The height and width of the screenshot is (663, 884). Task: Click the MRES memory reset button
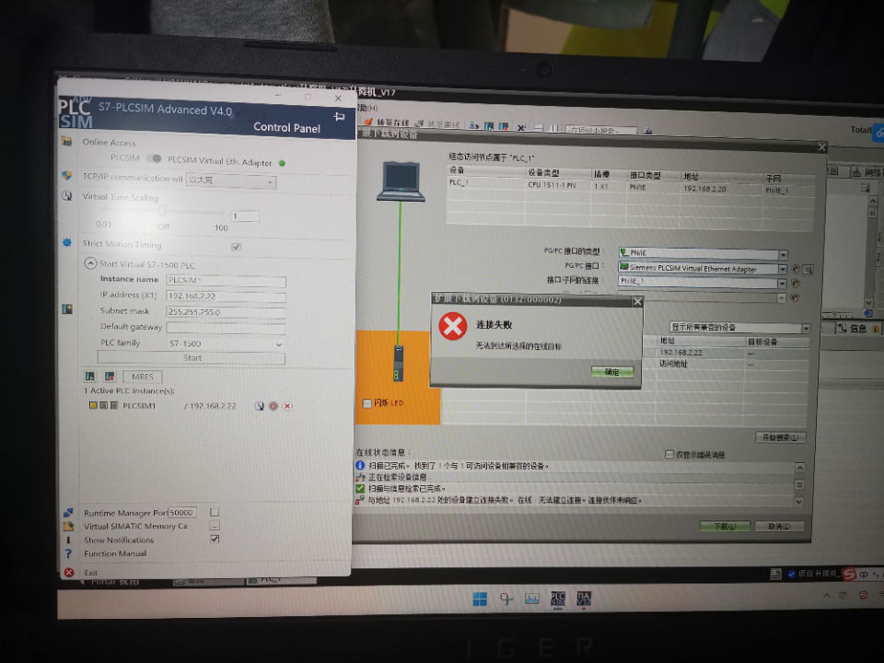142,376
